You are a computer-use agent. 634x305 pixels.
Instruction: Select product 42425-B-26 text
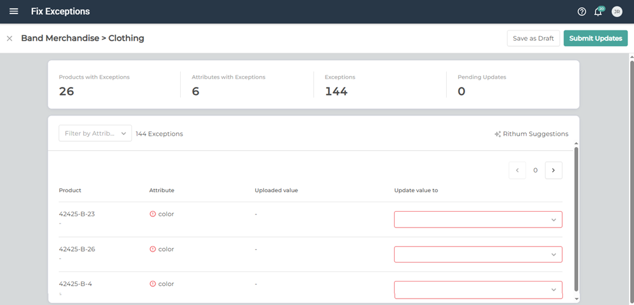pos(77,249)
